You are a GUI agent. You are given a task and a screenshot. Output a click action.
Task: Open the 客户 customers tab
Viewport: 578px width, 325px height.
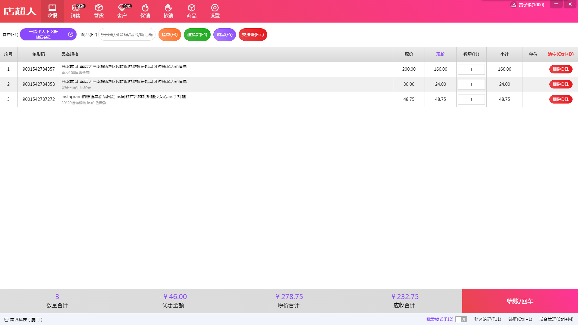coord(122,11)
